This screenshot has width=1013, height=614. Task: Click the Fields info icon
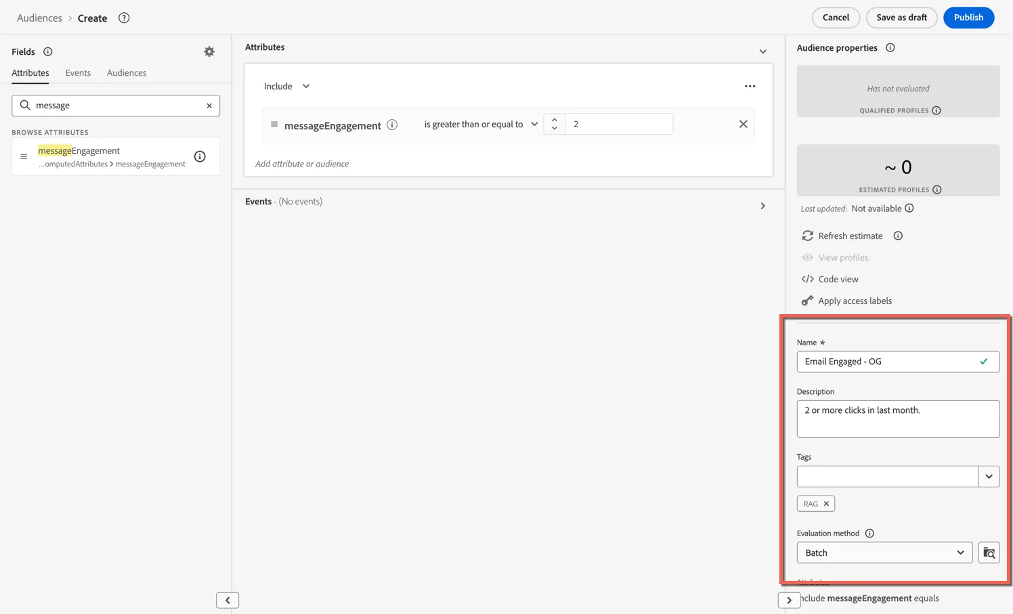(x=48, y=51)
